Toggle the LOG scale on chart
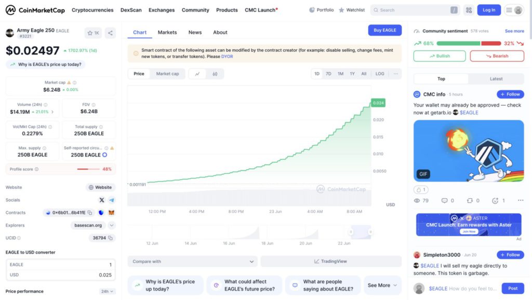This screenshot has height=300, width=532. point(380,74)
